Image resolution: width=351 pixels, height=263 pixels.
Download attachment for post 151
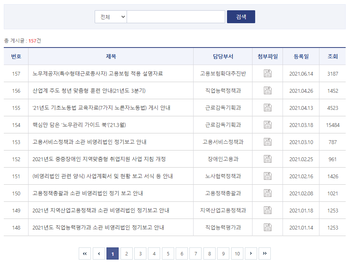click(267, 176)
